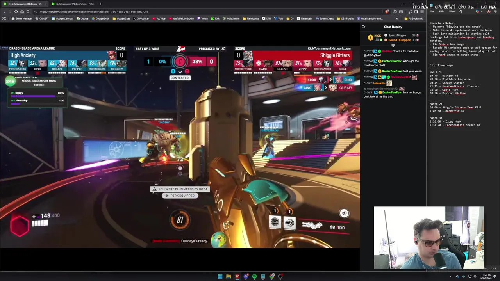Go back in browser history
Screen dimensions: 500x281
click(x=4, y=12)
